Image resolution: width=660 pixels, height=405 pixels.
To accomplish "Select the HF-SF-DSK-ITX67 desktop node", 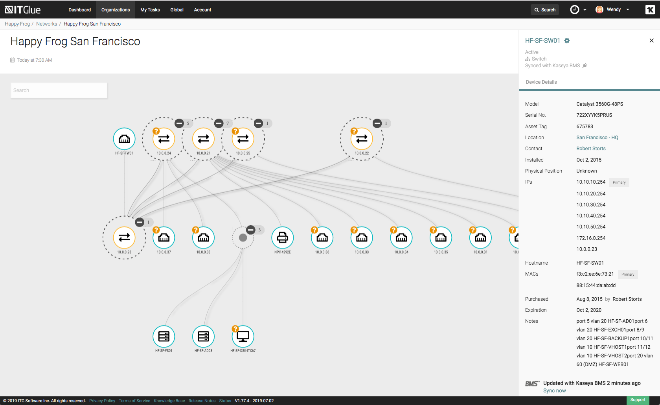I will click(x=243, y=337).
